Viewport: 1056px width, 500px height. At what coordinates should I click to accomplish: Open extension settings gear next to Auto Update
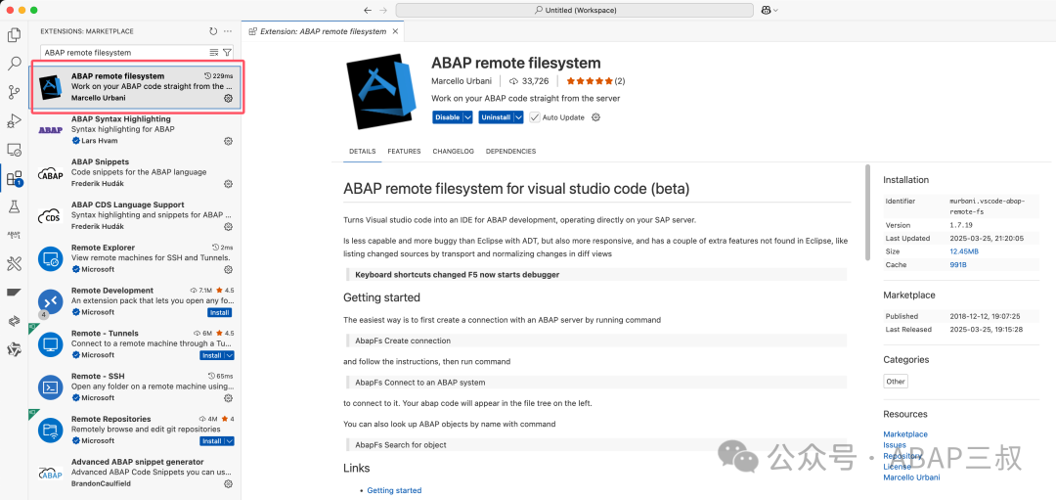[x=595, y=117]
